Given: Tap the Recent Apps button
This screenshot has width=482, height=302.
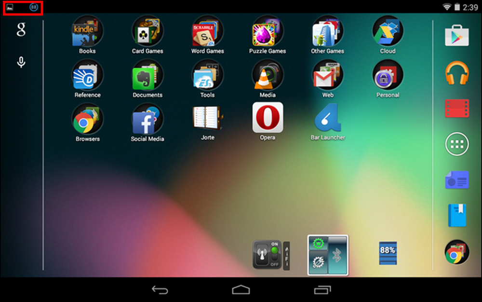Looking at the screenshot, I should click(x=322, y=290).
